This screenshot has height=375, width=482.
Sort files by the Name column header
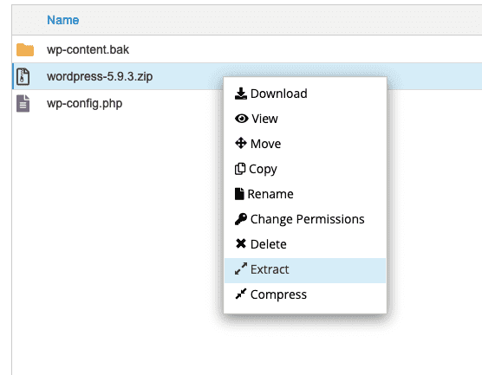63,20
